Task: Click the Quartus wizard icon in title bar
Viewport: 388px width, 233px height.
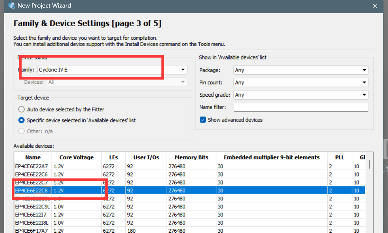Action: pos(11,6)
